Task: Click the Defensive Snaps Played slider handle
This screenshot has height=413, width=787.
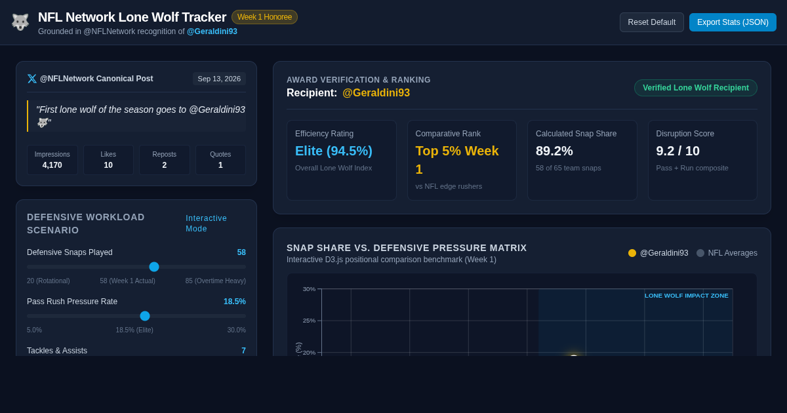Action: point(154,267)
